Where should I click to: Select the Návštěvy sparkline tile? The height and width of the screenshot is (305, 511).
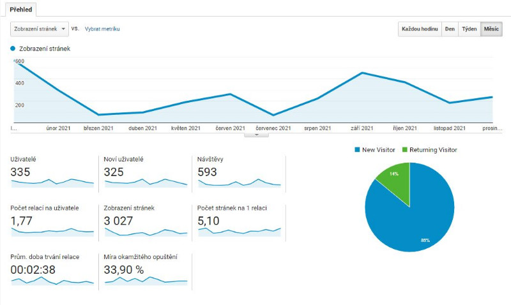pos(239,172)
